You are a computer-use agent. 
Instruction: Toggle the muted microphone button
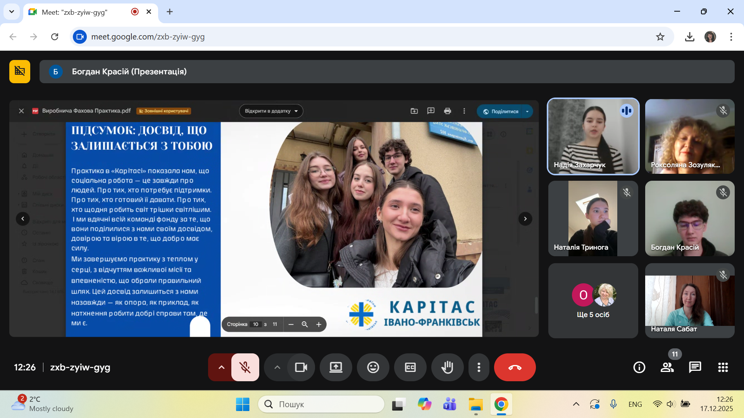(245, 367)
